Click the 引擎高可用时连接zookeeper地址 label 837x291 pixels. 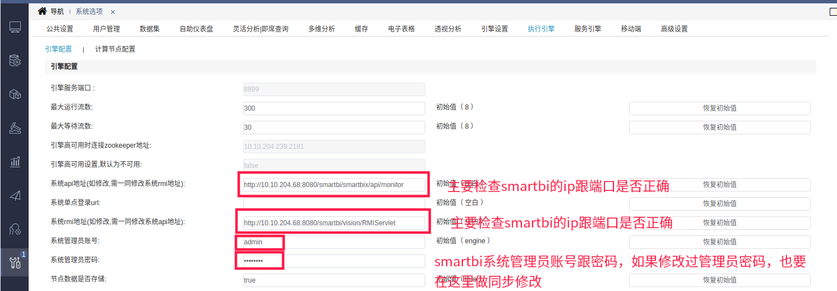coord(101,145)
